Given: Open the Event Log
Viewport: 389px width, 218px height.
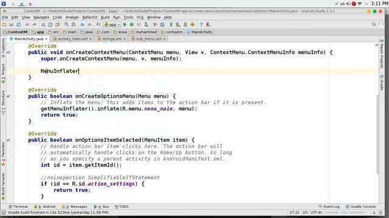Looking at the screenshot, I should tap(329, 206).
